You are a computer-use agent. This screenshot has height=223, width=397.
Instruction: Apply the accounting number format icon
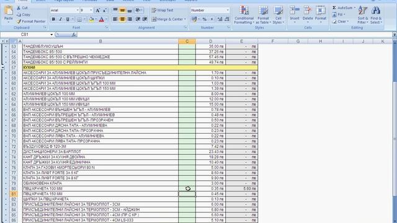click(194, 19)
